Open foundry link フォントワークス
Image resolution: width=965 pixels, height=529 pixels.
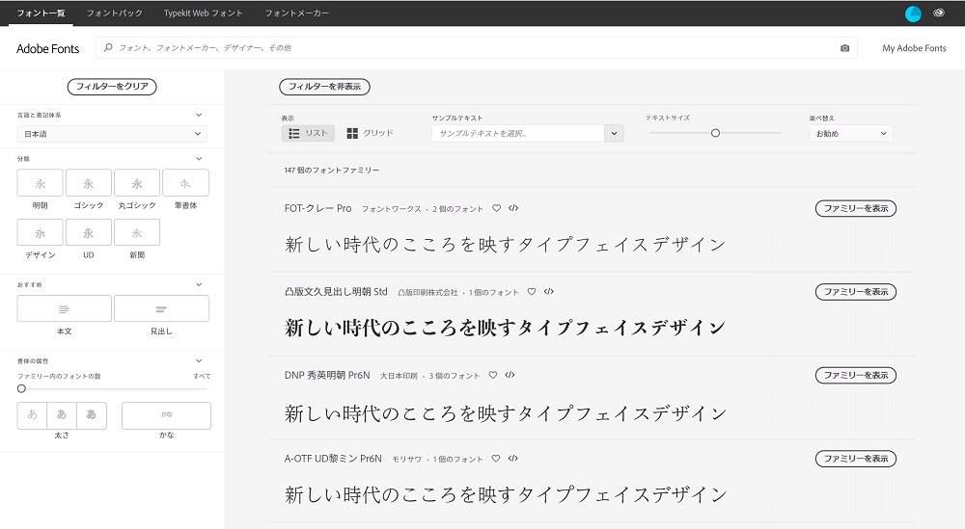point(391,209)
